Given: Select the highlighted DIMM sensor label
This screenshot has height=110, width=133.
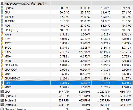Looking at the screenshot, I should 8,83.
